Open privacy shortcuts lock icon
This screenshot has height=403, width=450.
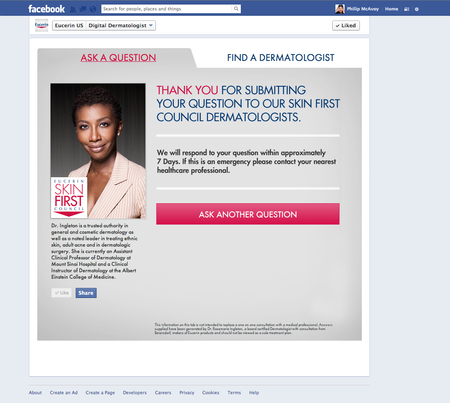407,9
